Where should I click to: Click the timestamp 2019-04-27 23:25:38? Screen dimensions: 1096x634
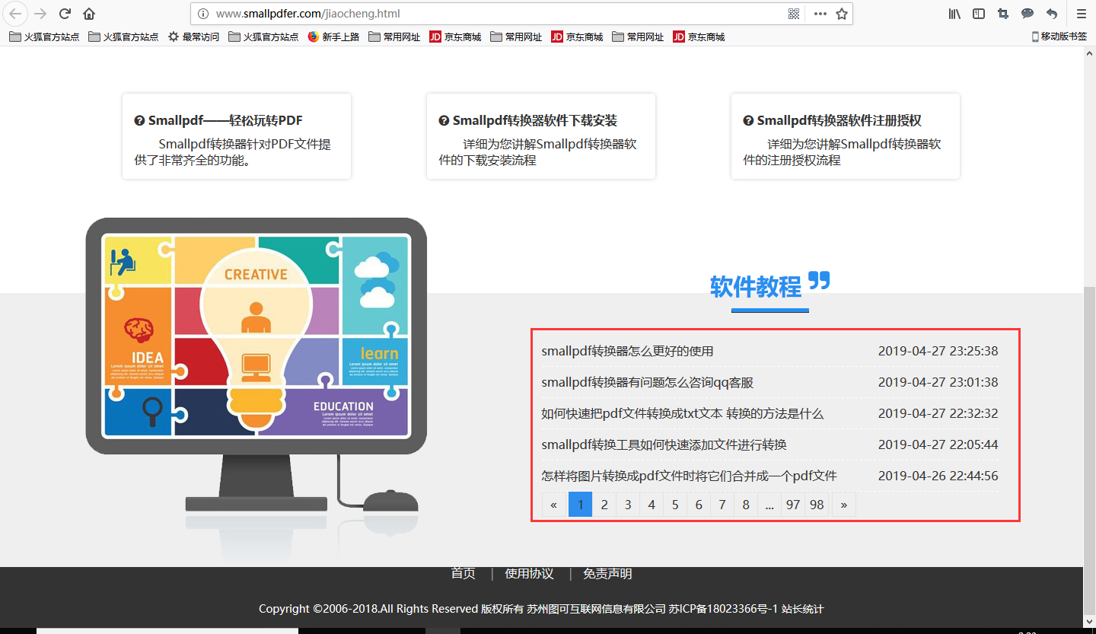point(938,351)
